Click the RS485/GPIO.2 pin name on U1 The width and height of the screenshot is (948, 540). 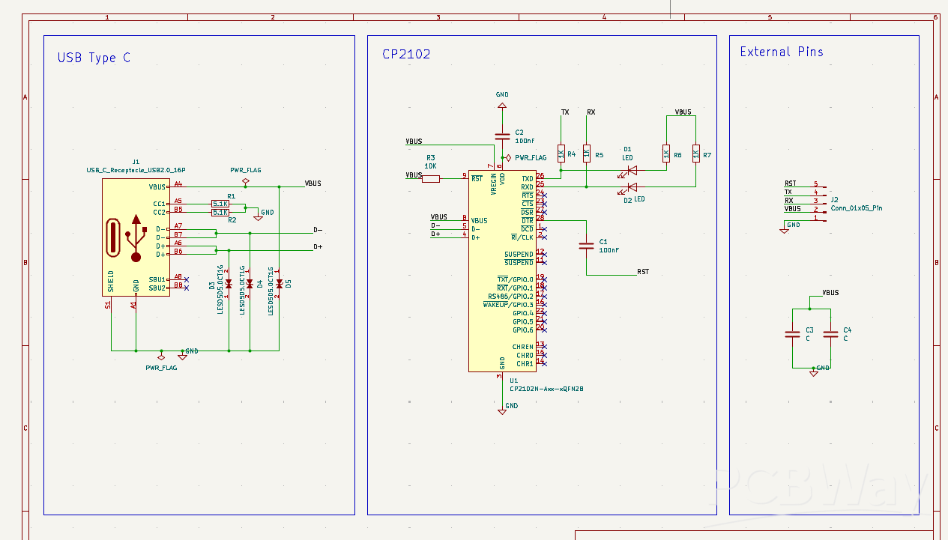click(510, 297)
